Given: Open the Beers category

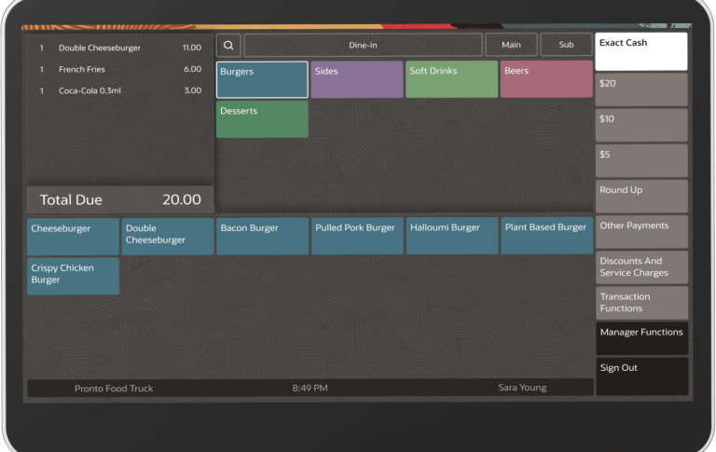Looking at the screenshot, I should click(546, 80).
